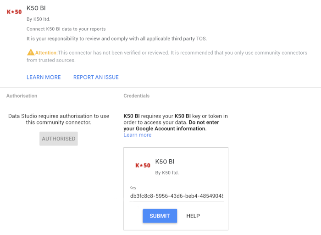The height and width of the screenshot is (235, 321).
Task: Click the Data Studio authorisation message text
Action: 59,119
